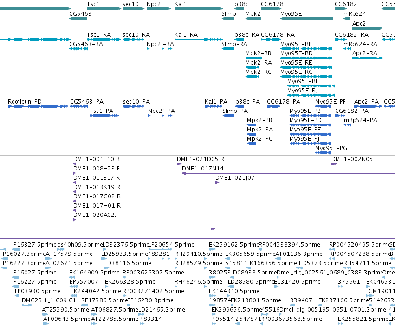This screenshot has height=326, width=395.
Task: Select the p38c-RA transcript label
Action: [247, 35]
